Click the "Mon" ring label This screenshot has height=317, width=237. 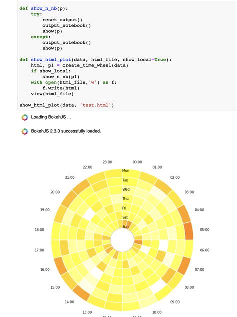(126, 171)
